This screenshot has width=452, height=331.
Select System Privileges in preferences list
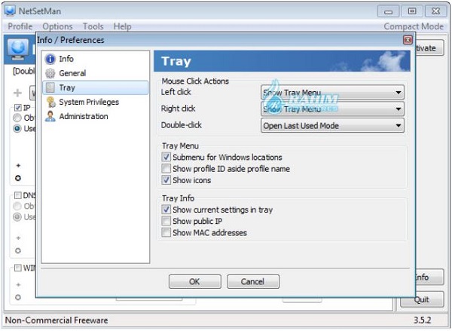pyautogui.click(x=95, y=102)
